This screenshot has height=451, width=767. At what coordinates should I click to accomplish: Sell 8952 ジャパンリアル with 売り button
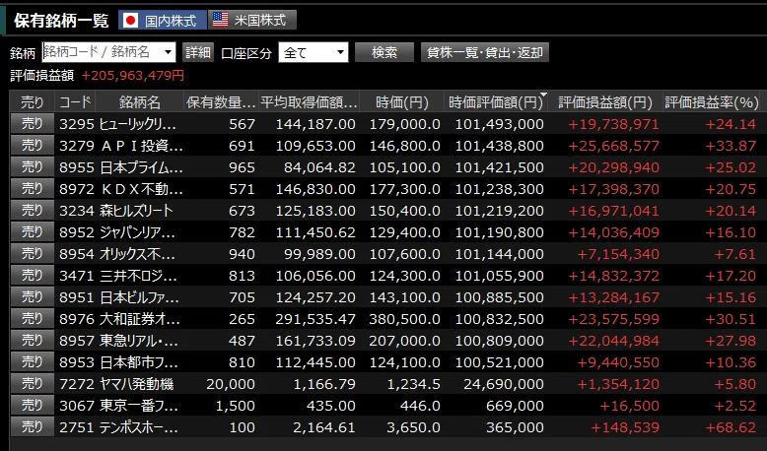(33, 232)
